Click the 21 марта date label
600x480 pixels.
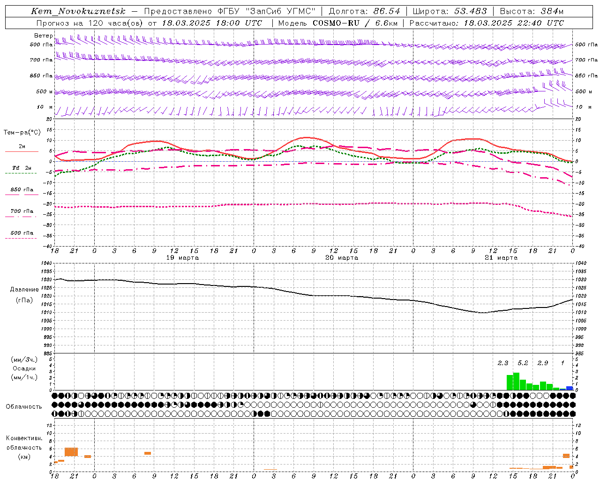click(501, 258)
